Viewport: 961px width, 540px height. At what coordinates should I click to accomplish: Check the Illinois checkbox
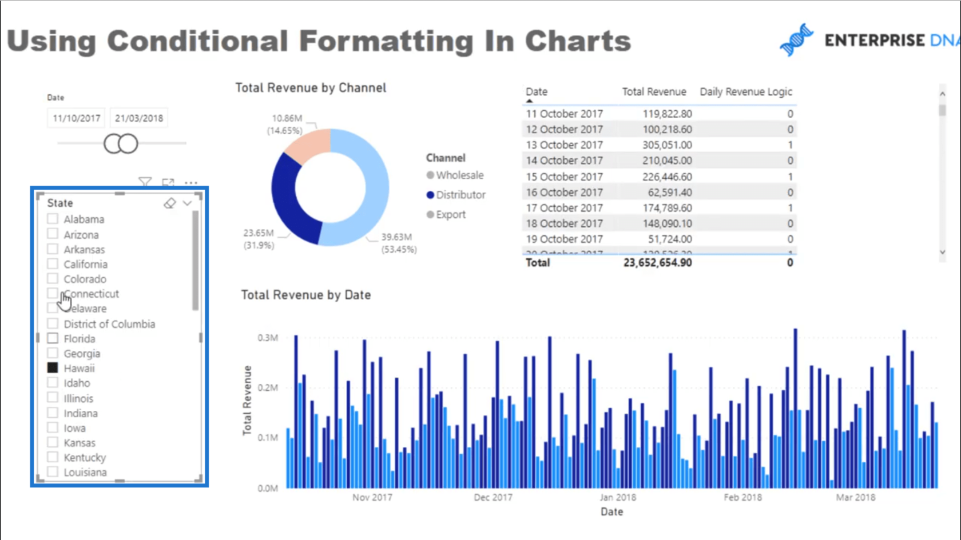tap(53, 398)
